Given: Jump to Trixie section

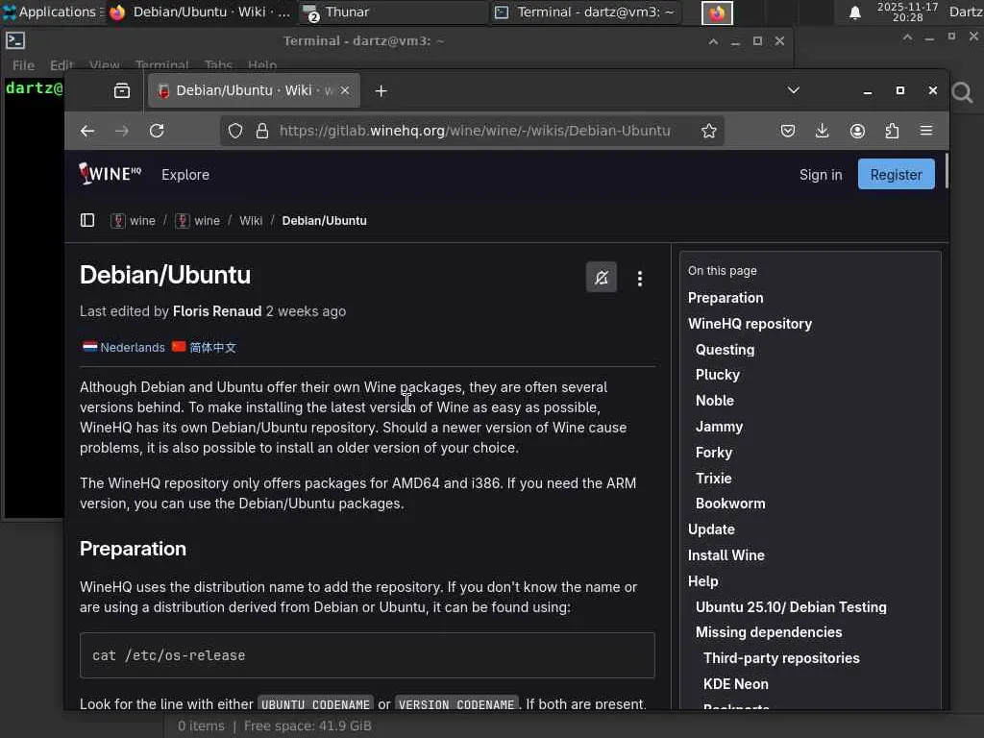Looking at the screenshot, I should click(714, 479).
